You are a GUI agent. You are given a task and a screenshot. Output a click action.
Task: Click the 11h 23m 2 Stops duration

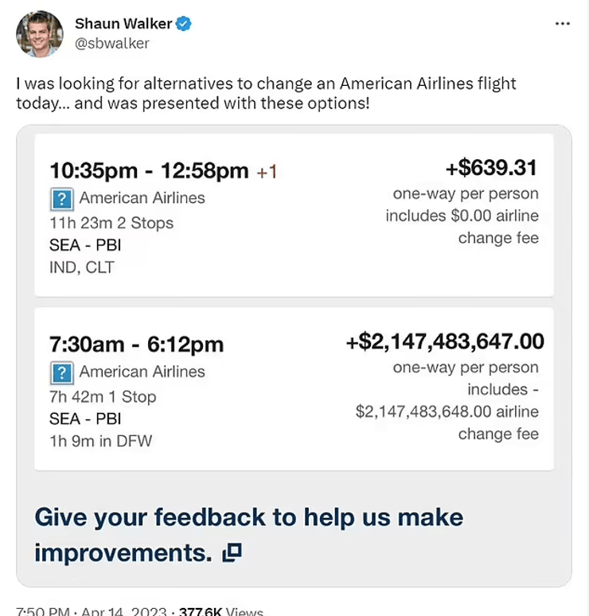(x=111, y=223)
